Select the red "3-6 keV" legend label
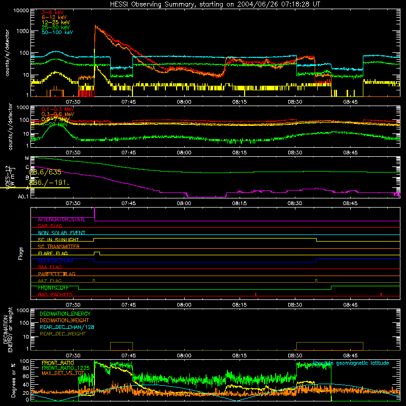The width and height of the screenshot is (406, 406). (52, 12)
